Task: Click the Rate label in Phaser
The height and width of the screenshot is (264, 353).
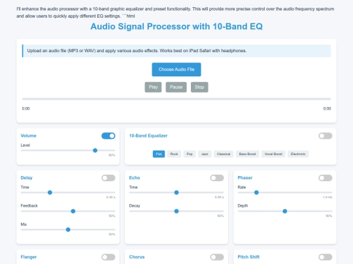Action: (242, 187)
